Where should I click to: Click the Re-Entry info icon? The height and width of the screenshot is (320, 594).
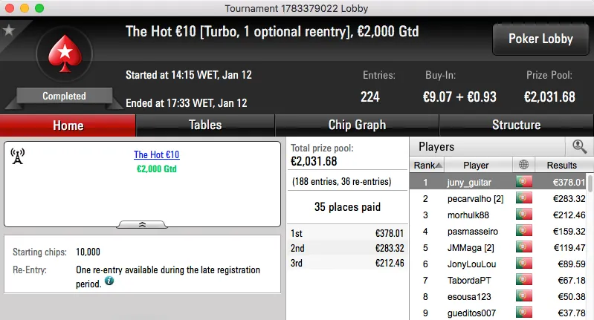[x=109, y=281]
